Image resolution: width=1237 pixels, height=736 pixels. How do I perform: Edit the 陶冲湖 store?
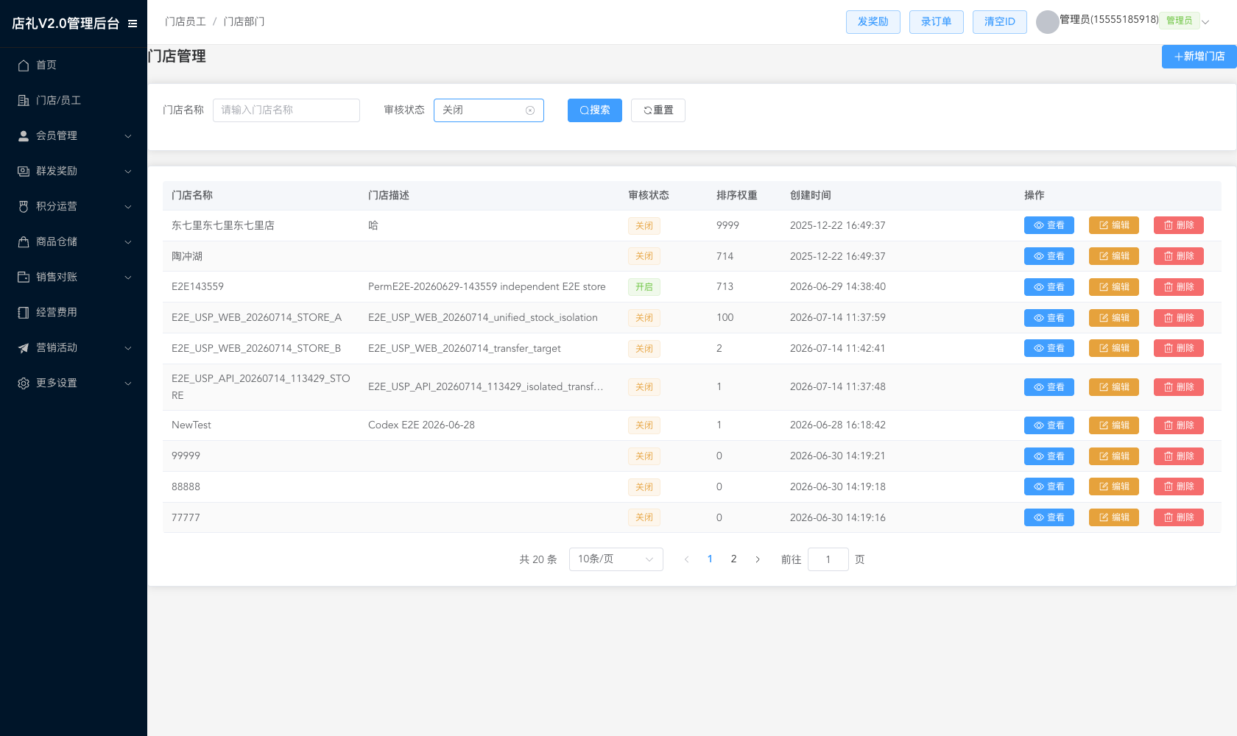(x=1114, y=256)
